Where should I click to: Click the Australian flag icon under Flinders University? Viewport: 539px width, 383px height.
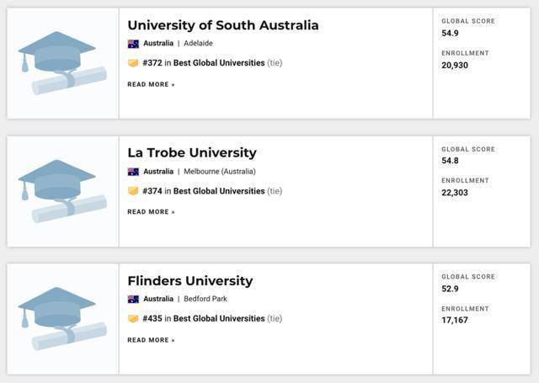[133, 299]
